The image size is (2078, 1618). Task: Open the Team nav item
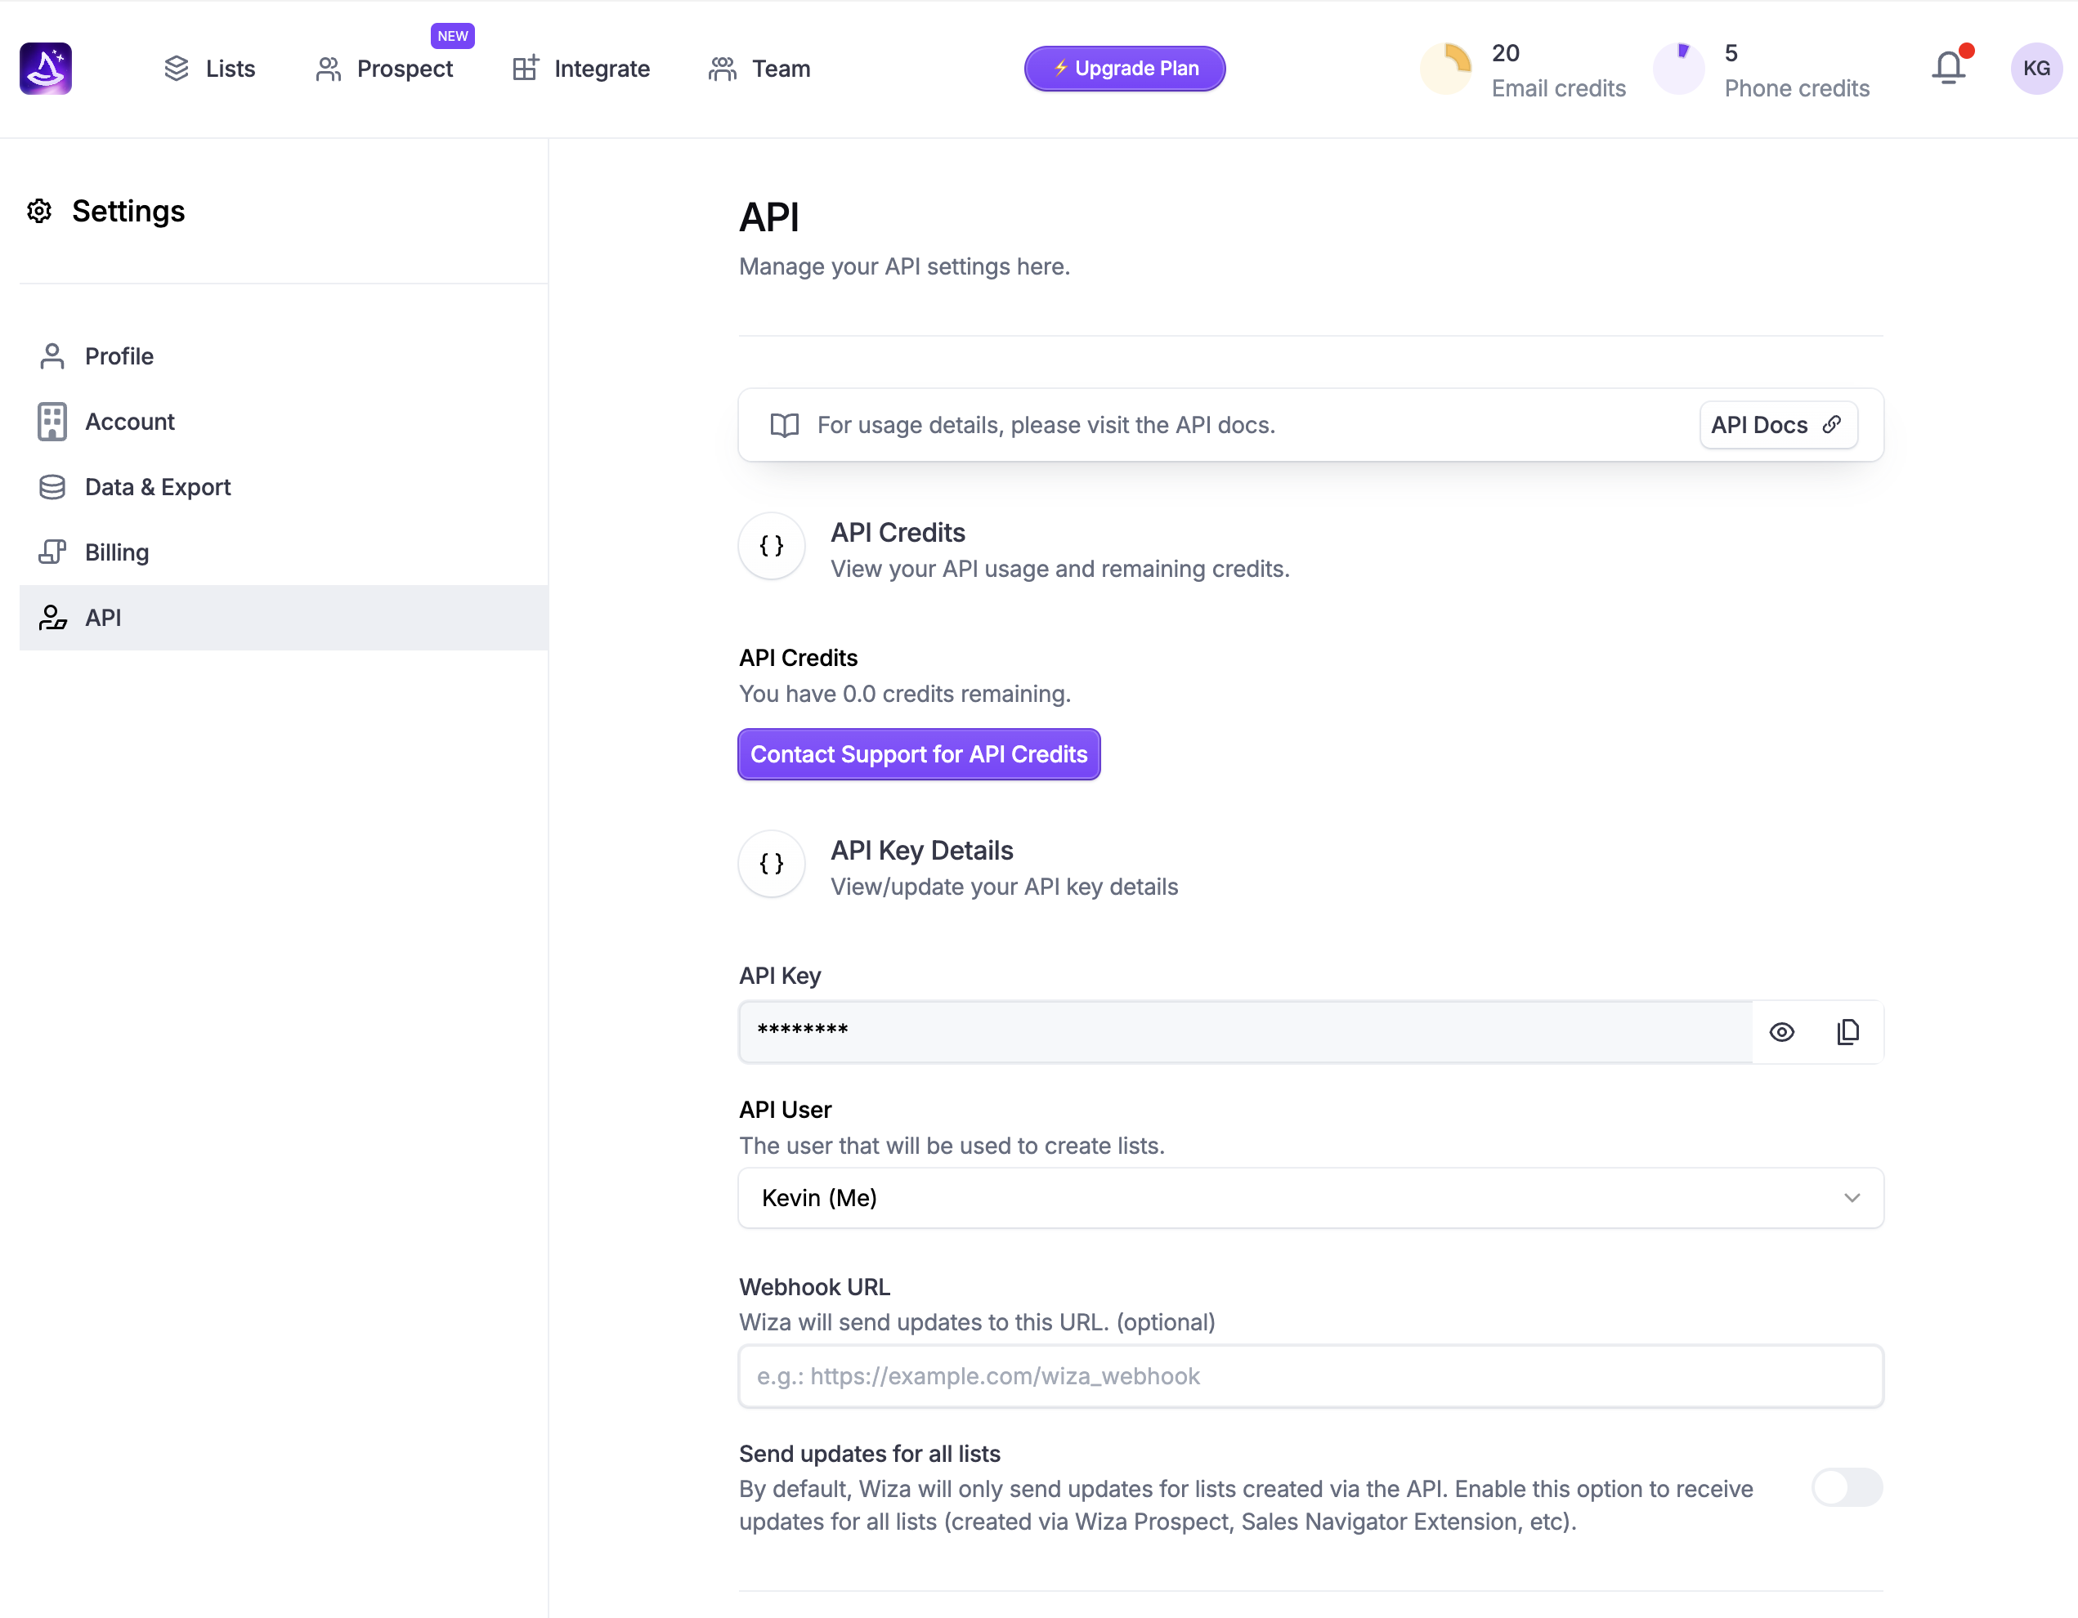[x=759, y=69]
